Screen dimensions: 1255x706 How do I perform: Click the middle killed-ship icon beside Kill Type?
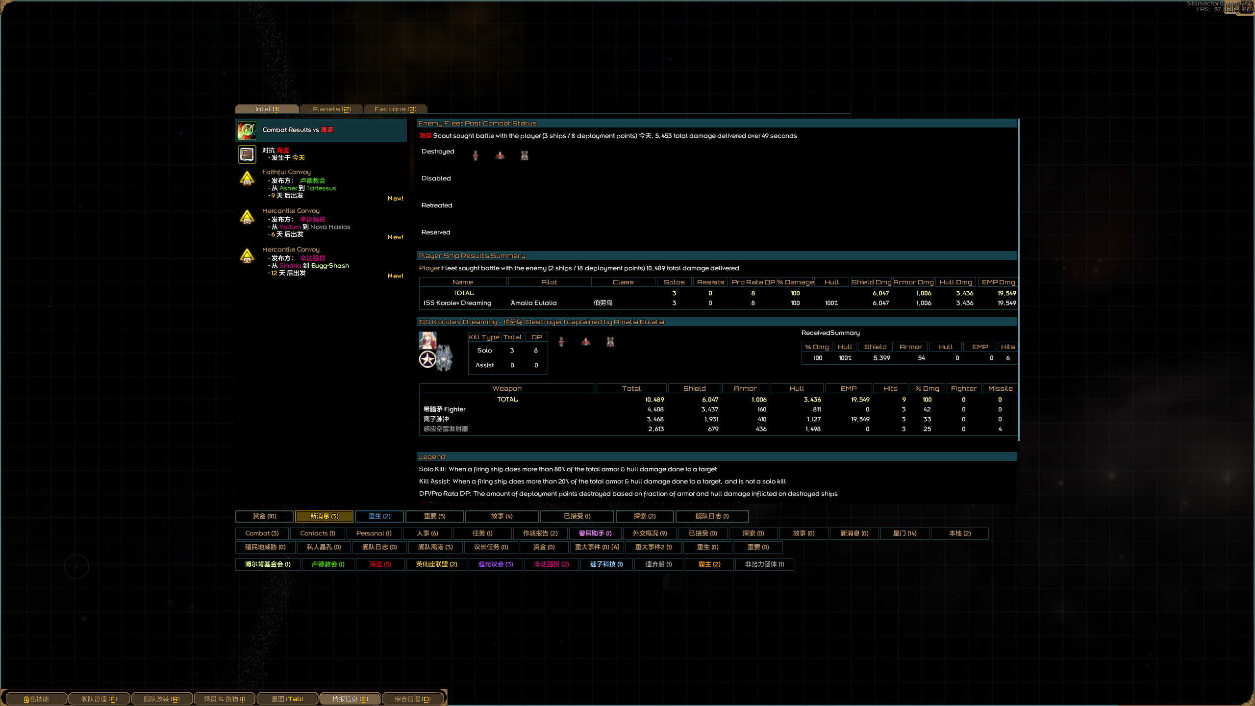point(585,342)
